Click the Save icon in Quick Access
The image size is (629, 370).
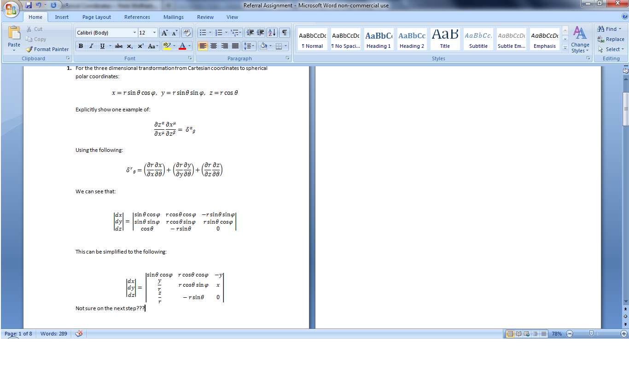click(x=29, y=6)
